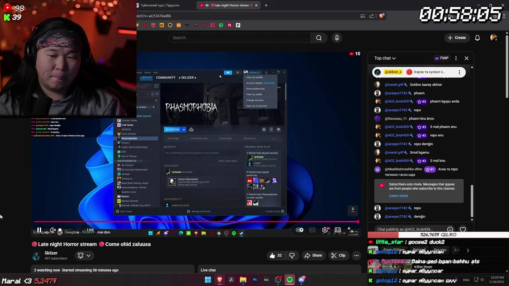Screen dimensions: 509x286
Task: Open File Explorer from taskbar
Action: click(243, 280)
